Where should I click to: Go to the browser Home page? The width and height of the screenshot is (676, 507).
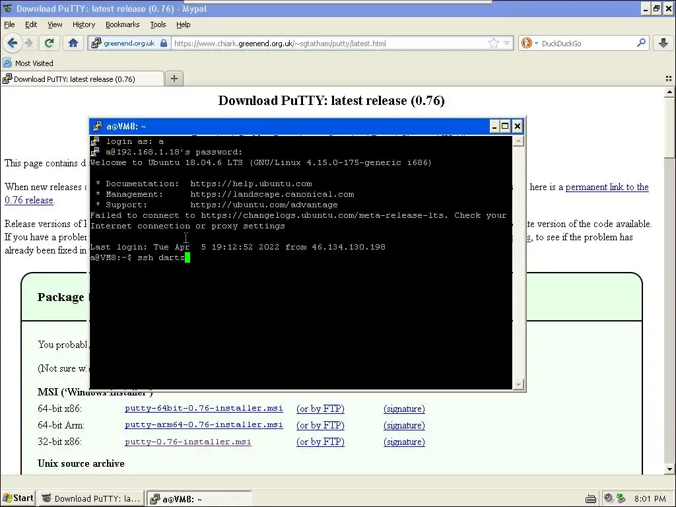tap(73, 43)
